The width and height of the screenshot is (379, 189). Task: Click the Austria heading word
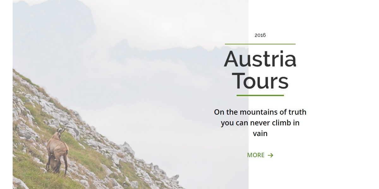260,59
